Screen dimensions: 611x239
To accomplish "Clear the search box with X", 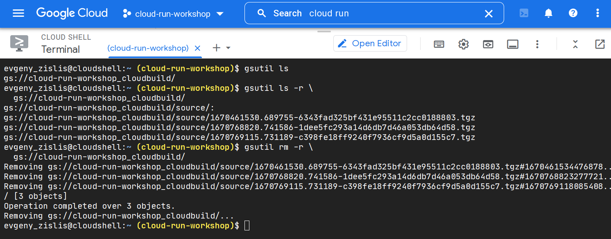I will click(x=489, y=14).
